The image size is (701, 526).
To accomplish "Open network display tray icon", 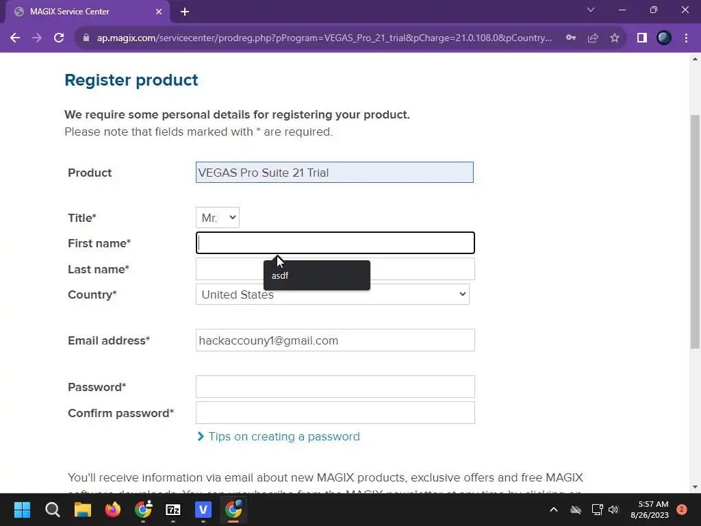I will coord(597,510).
